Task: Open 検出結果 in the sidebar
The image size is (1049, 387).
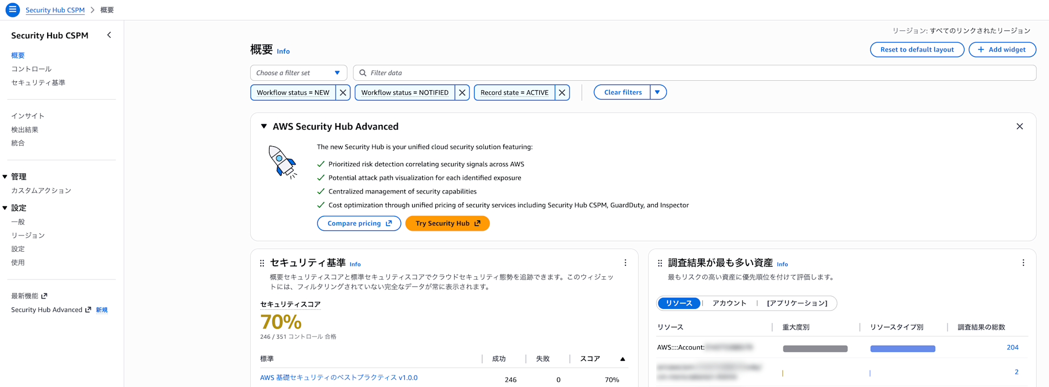Action: [x=25, y=130]
